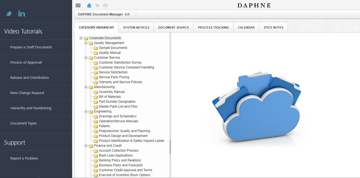The image size is (360, 178).
Task: Open Prepare a Draft Document tutorial
Action: coord(31,47)
